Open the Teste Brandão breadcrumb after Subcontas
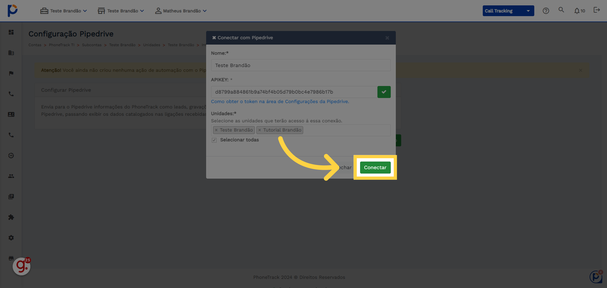The width and height of the screenshot is (607, 288). pos(122,45)
